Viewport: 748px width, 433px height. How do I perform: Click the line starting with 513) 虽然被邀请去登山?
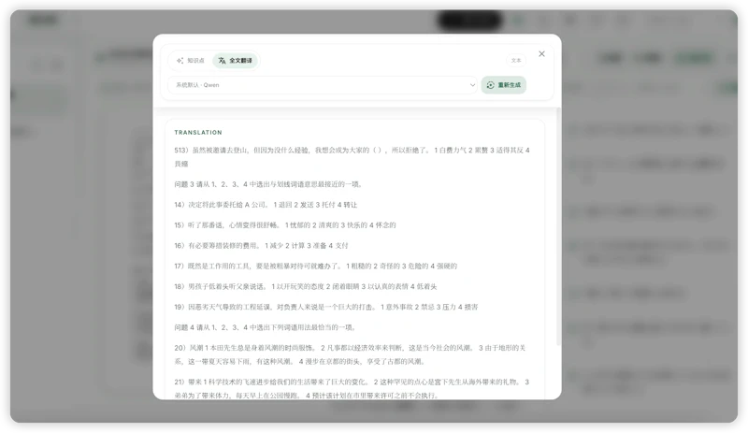352,156
